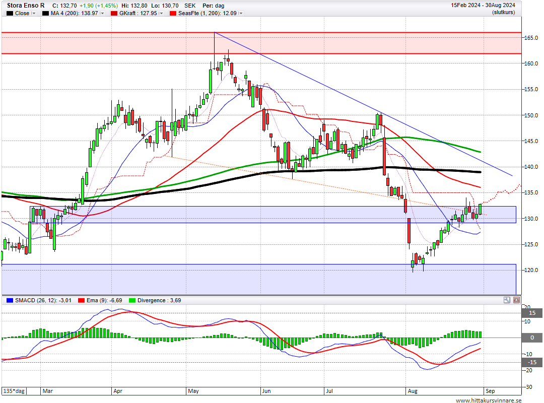The height and width of the screenshot is (403, 544).
Task: Open the GKraft indicator dropdown arrow
Action: pos(161,14)
